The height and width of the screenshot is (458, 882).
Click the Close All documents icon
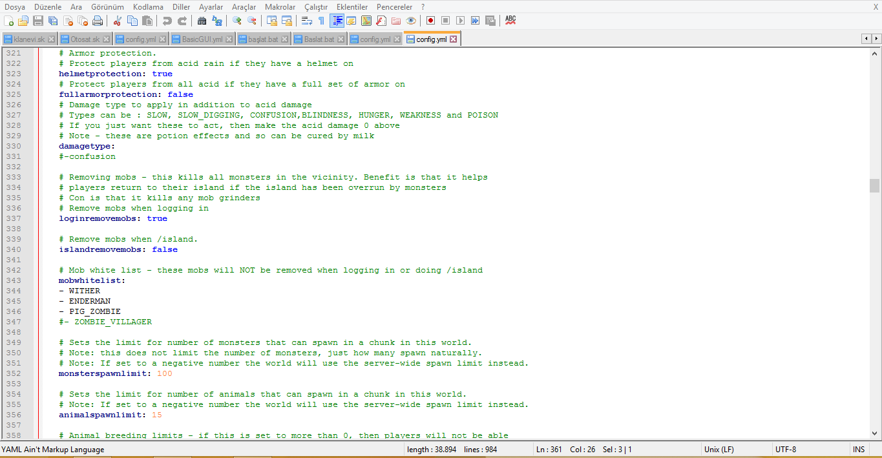coord(83,21)
